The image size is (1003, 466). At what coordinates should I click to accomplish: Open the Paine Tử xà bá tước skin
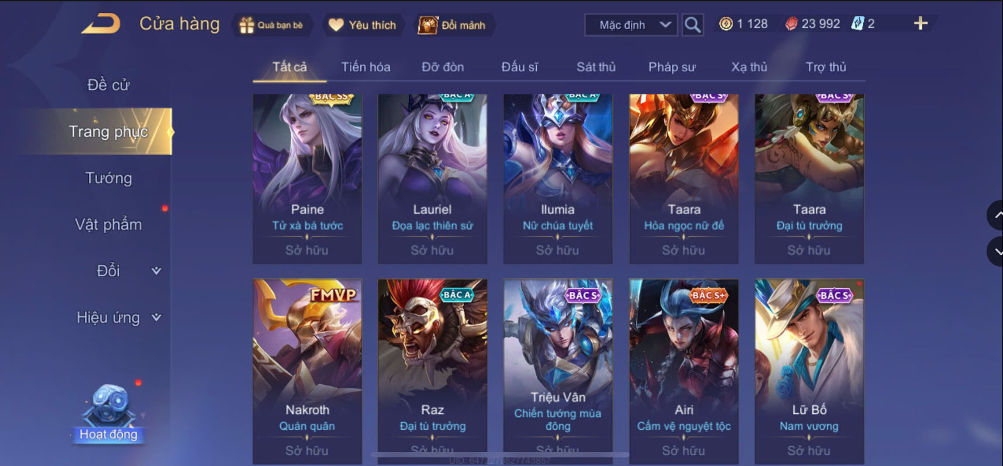pyautogui.click(x=307, y=179)
